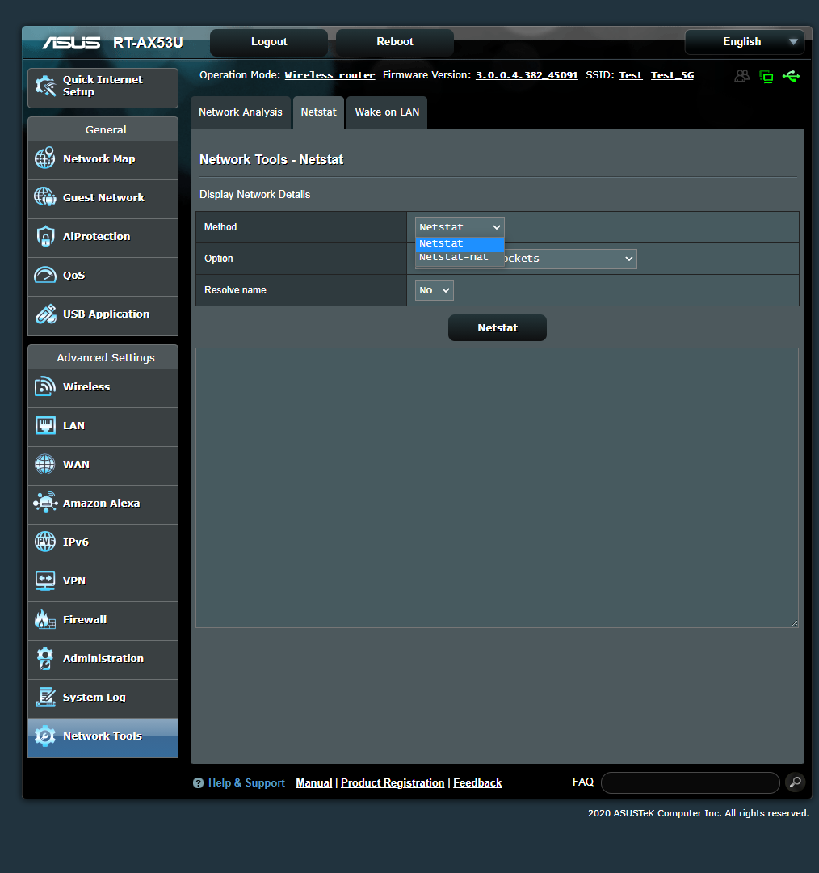The image size is (819, 873).
Task: Open the Amazon Alexa menu item
Action: 103,504
